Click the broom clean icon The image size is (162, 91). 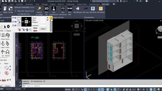[5, 26]
